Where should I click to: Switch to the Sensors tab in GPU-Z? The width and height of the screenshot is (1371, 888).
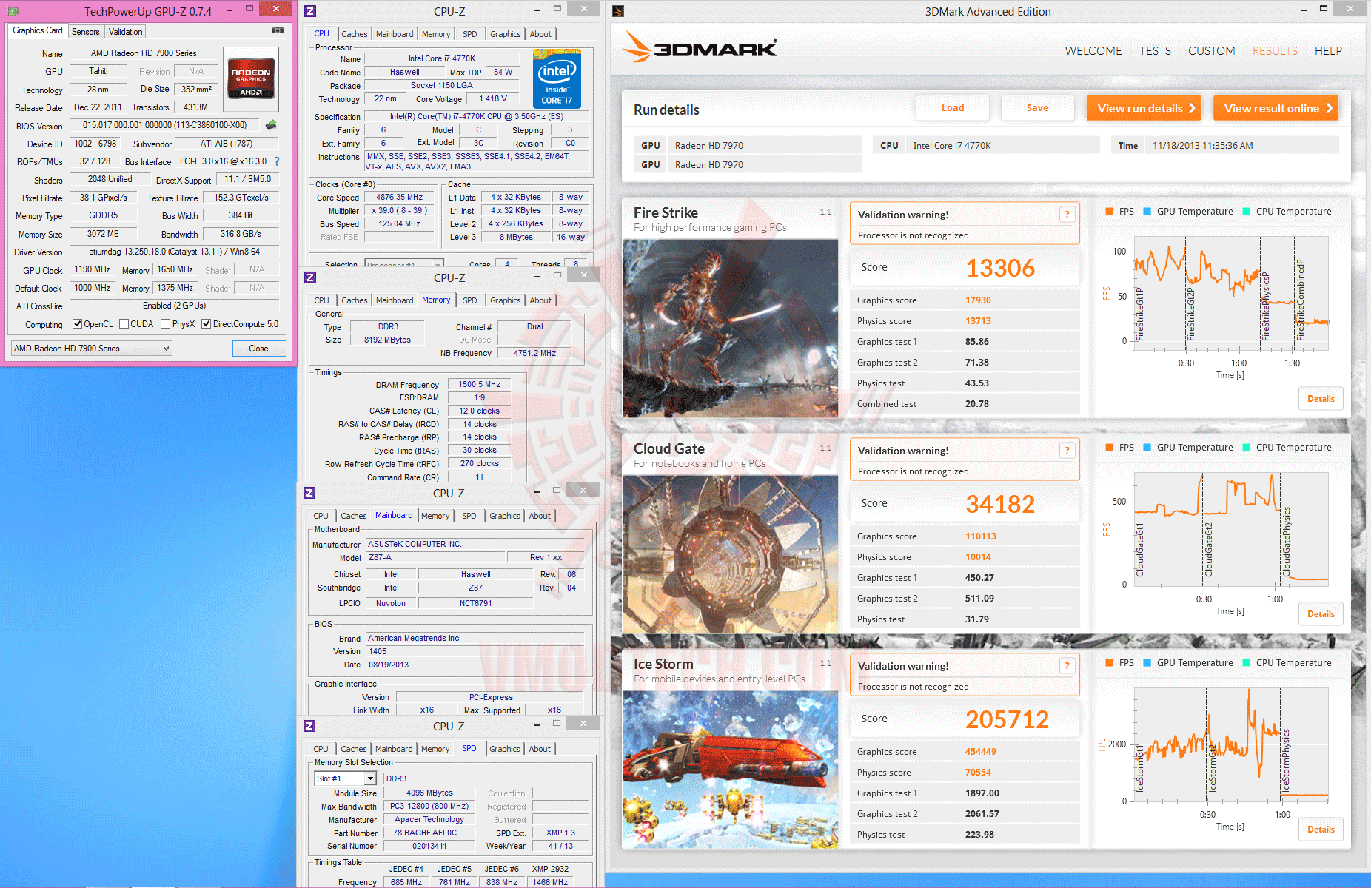click(x=86, y=32)
